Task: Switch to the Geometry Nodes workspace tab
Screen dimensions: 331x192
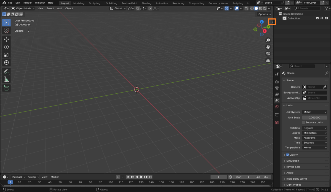Action: click(218, 3)
